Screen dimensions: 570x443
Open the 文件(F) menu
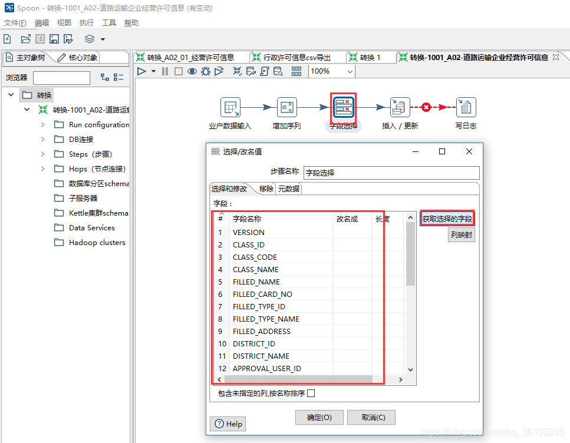click(x=15, y=23)
